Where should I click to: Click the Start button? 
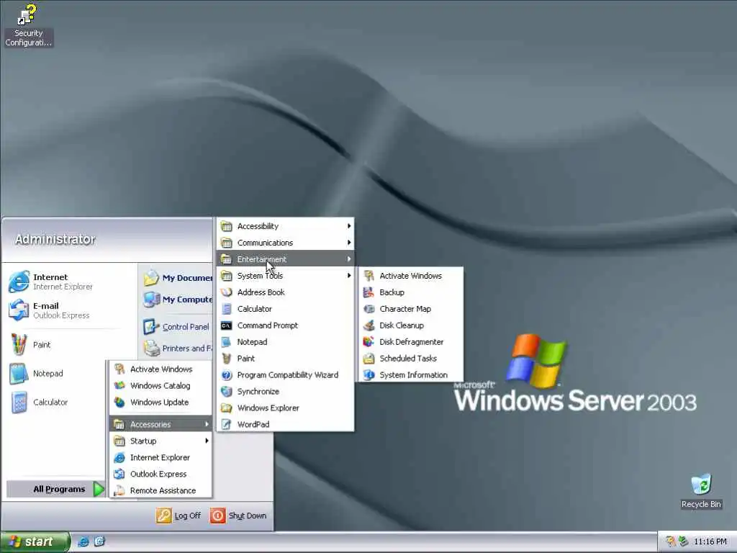[34, 541]
